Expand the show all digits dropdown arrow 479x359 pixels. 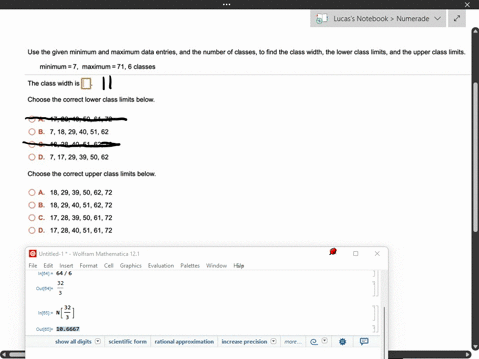click(x=98, y=341)
